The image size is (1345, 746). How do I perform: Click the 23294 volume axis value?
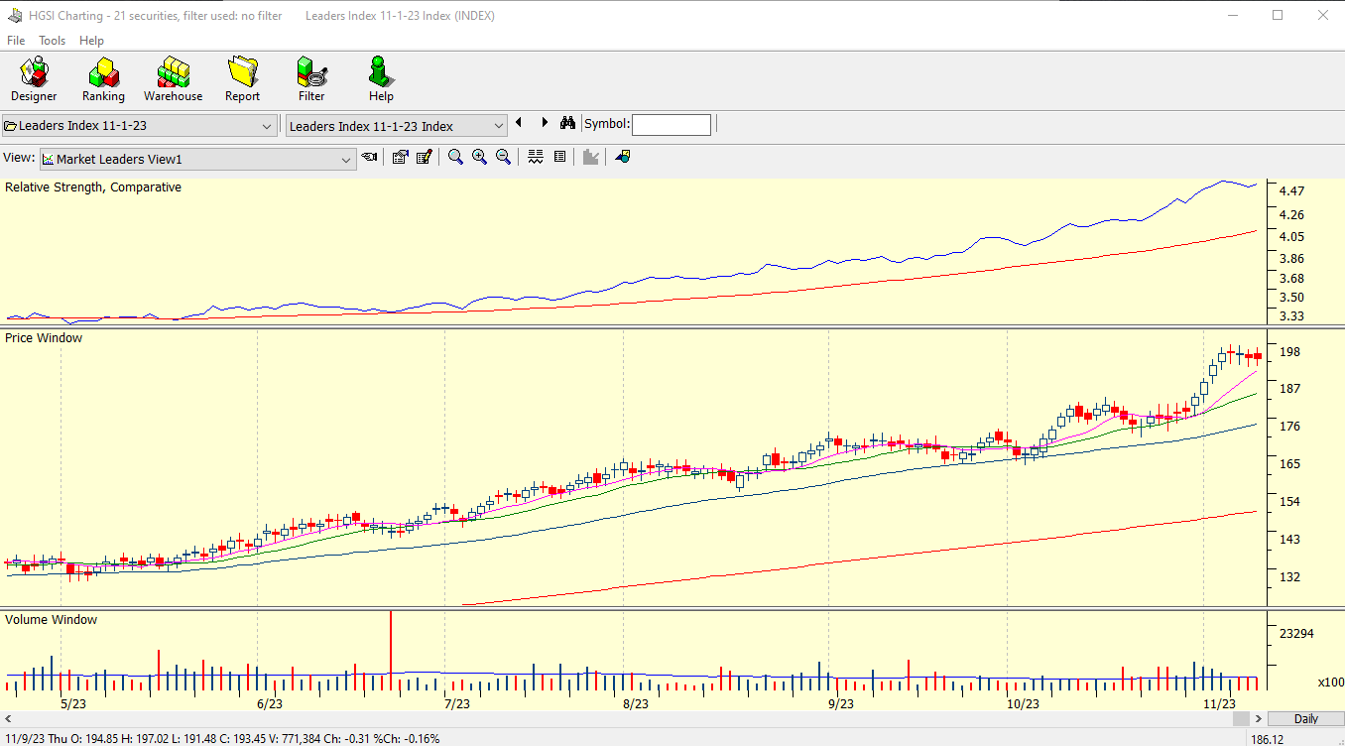tap(1296, 634)
